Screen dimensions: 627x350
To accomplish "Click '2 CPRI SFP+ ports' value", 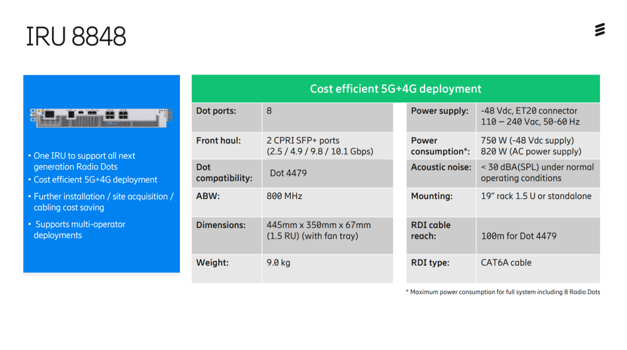I will (303, 140).
